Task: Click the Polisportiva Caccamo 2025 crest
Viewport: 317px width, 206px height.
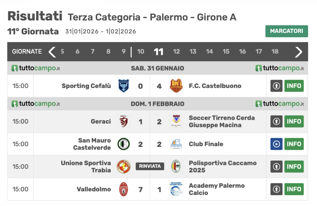Action: point(176,166)
